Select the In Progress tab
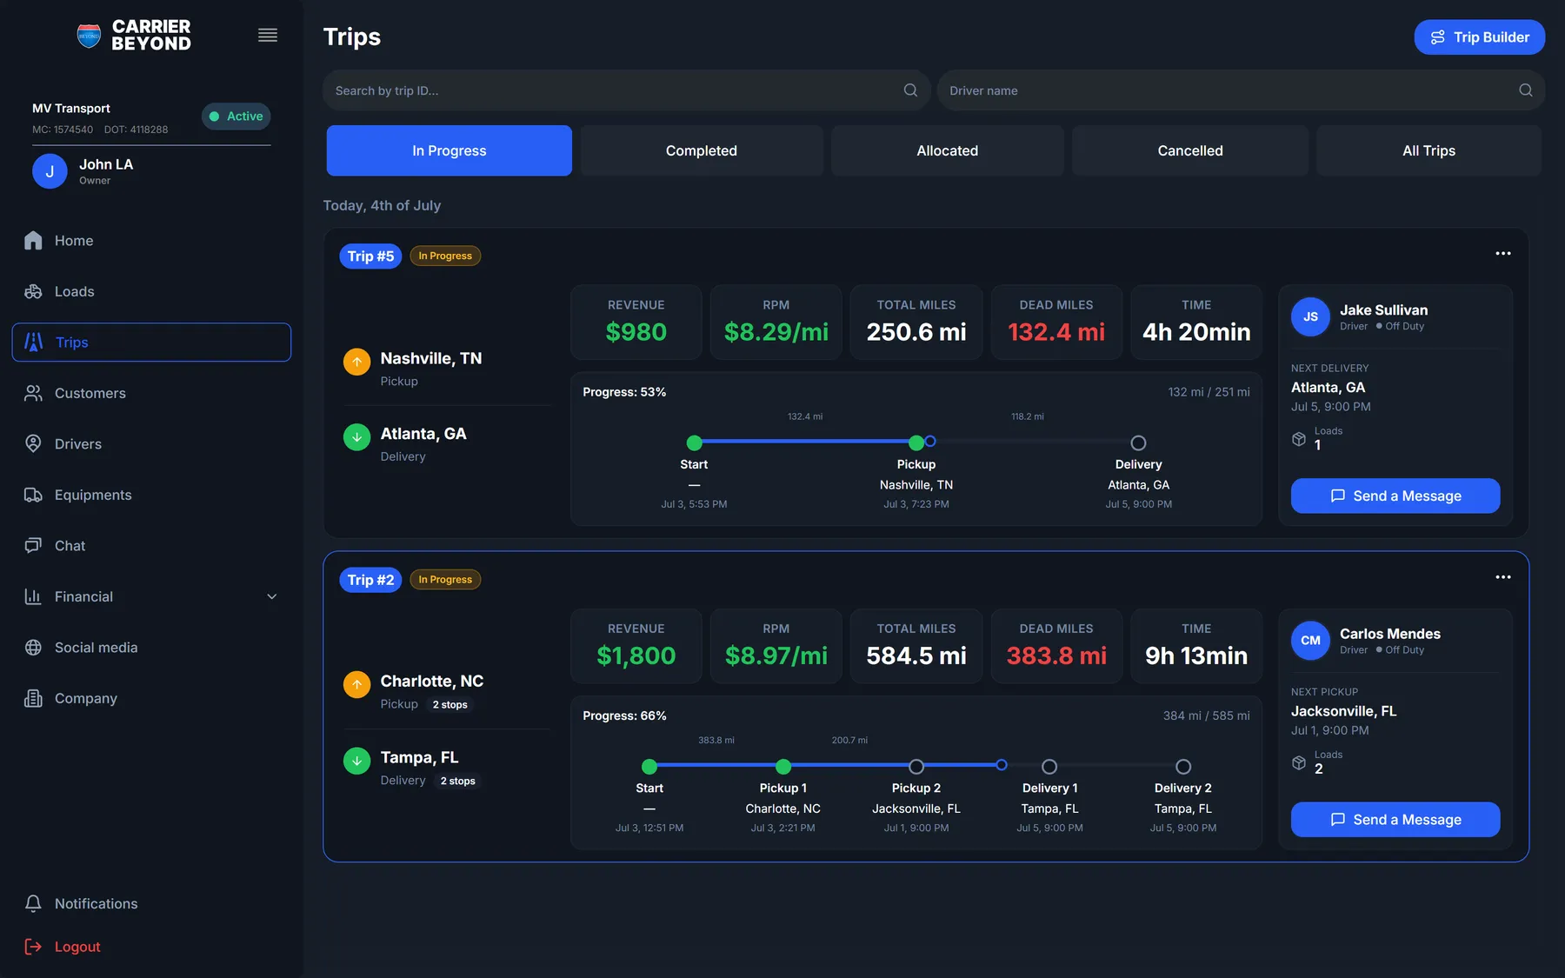This screenshot has height=978, width=1565. (450, 150)
